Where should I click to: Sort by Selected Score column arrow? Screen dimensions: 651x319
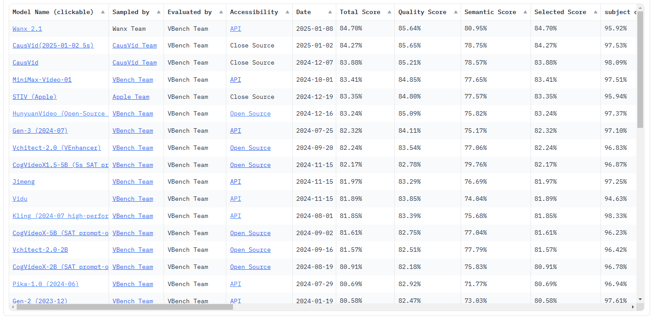pyautogui.click(x=595, y=12)
